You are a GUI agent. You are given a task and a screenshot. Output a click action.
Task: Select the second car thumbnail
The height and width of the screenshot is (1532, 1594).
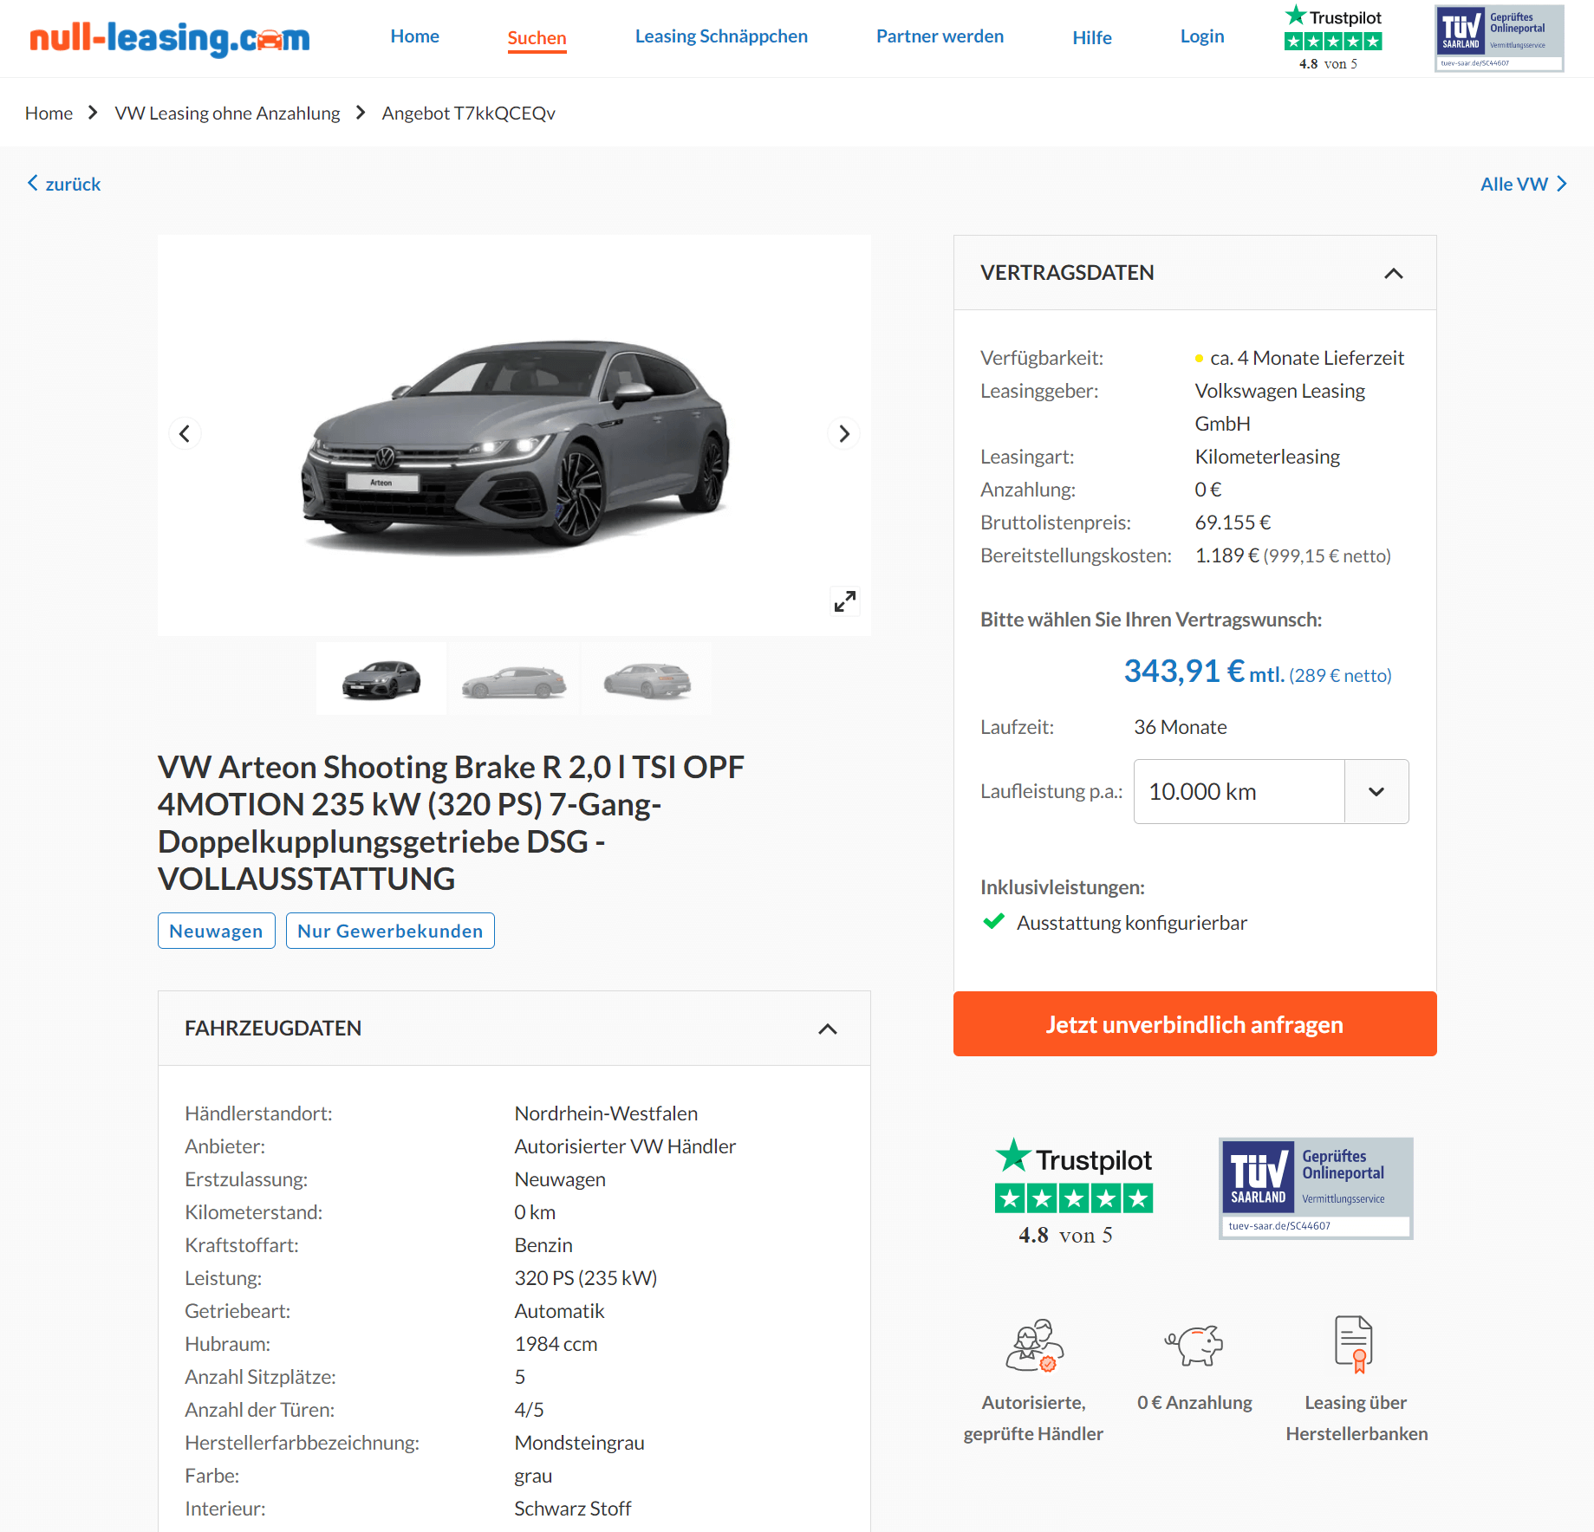coord(515,679)
